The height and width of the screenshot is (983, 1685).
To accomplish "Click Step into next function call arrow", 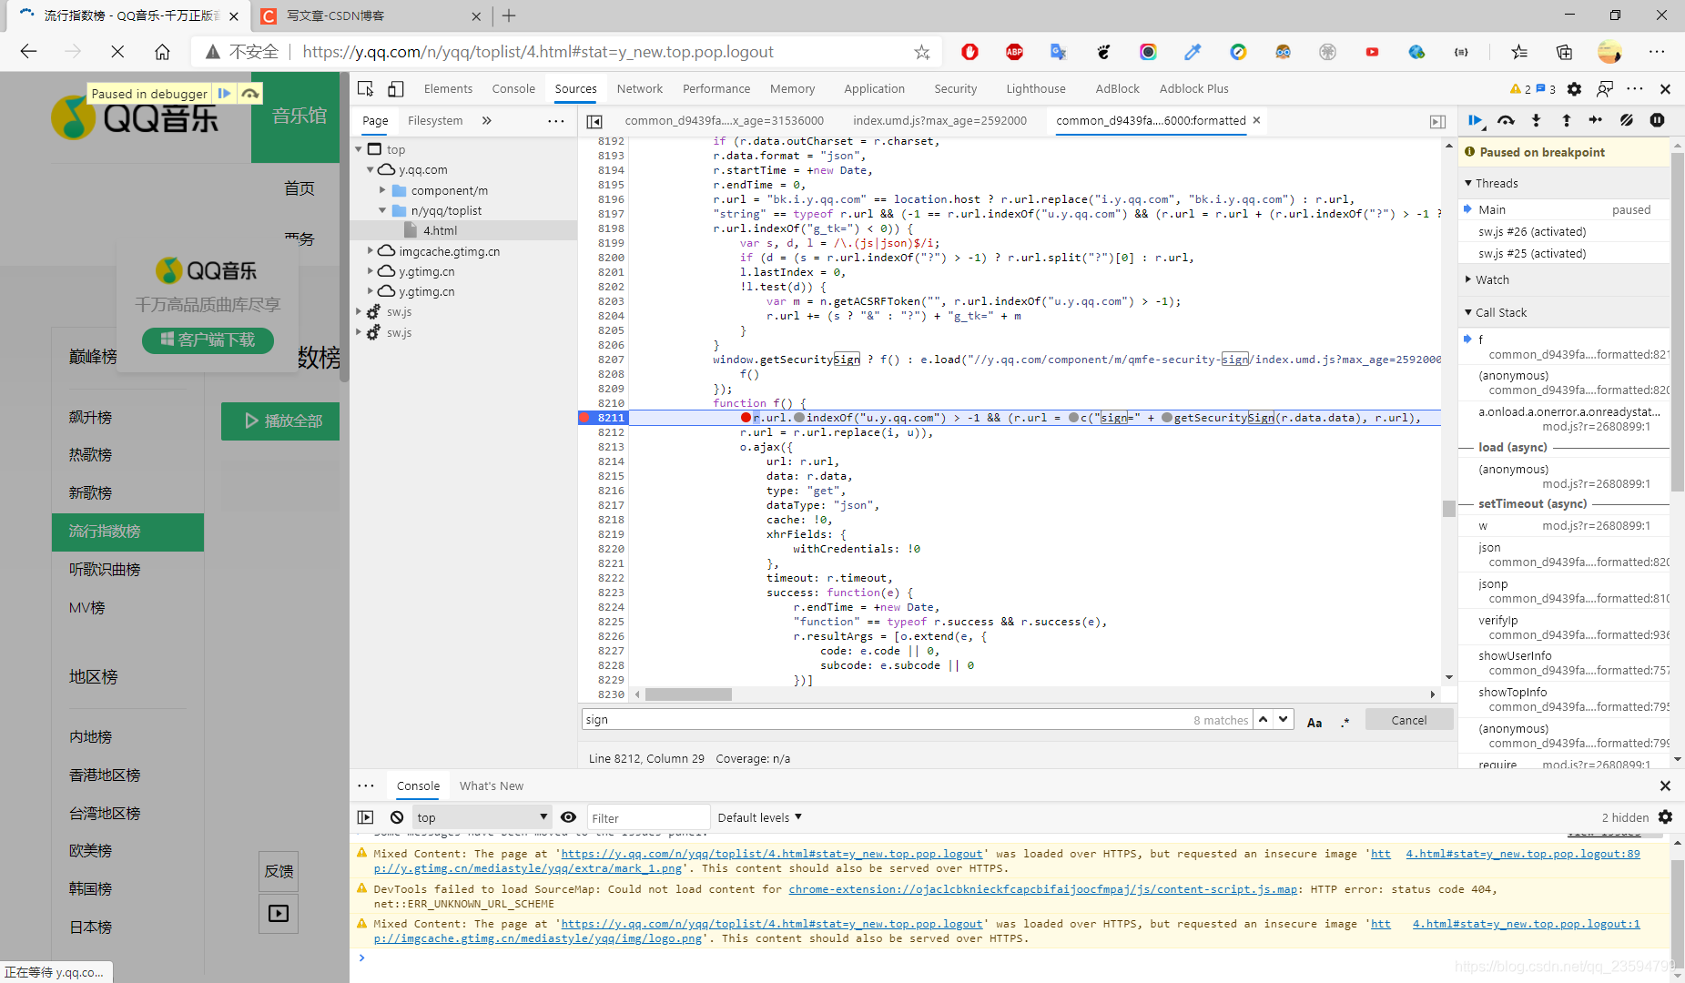I will [1536, 120].
